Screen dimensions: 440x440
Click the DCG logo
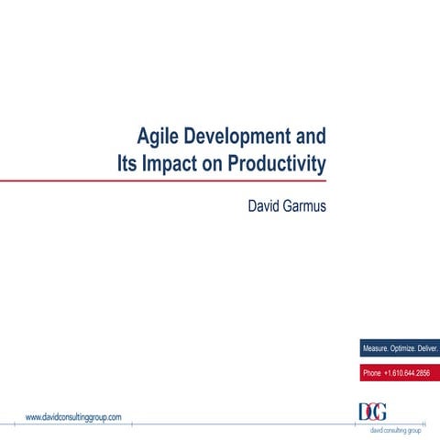372,412
